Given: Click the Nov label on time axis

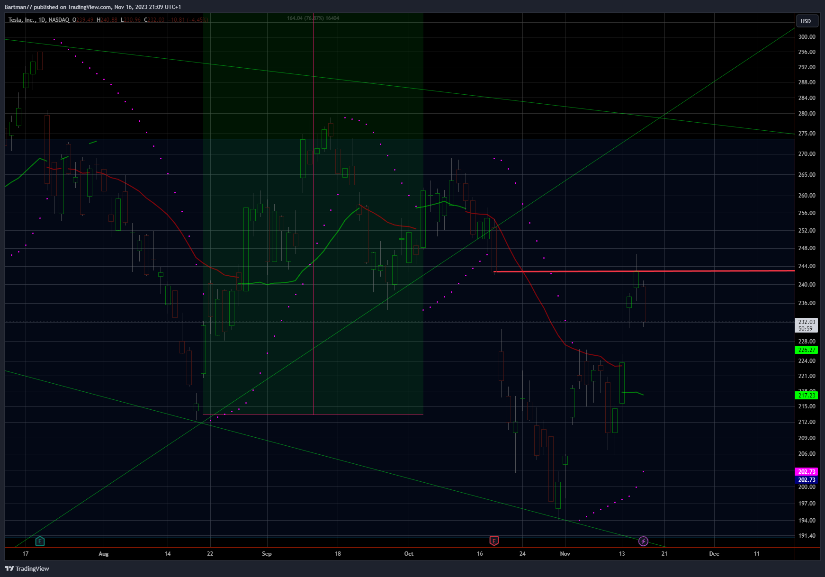Looking at the screenshot, I should [x=565, y=554].
